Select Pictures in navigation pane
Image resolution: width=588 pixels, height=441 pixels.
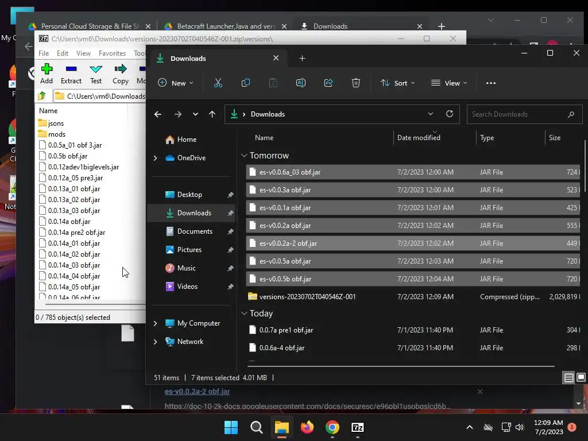point(189,250)
